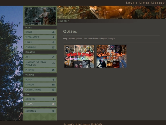Click the 'Creative' section header
Screen dimensions: 166x125
30,52
